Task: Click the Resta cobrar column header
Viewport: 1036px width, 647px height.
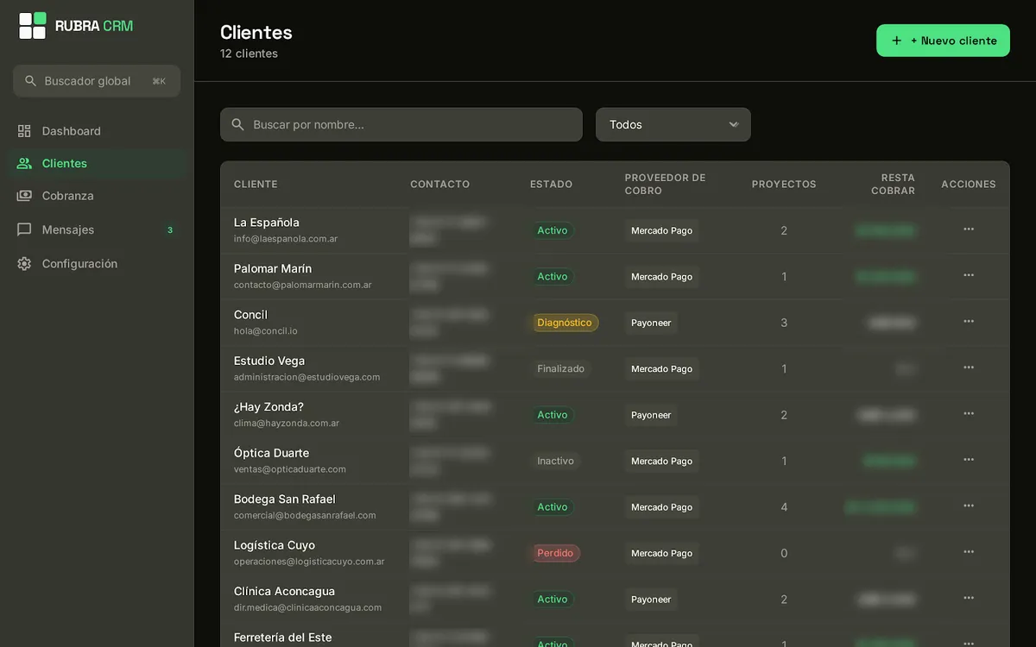Action: click(x=893, y=185)
